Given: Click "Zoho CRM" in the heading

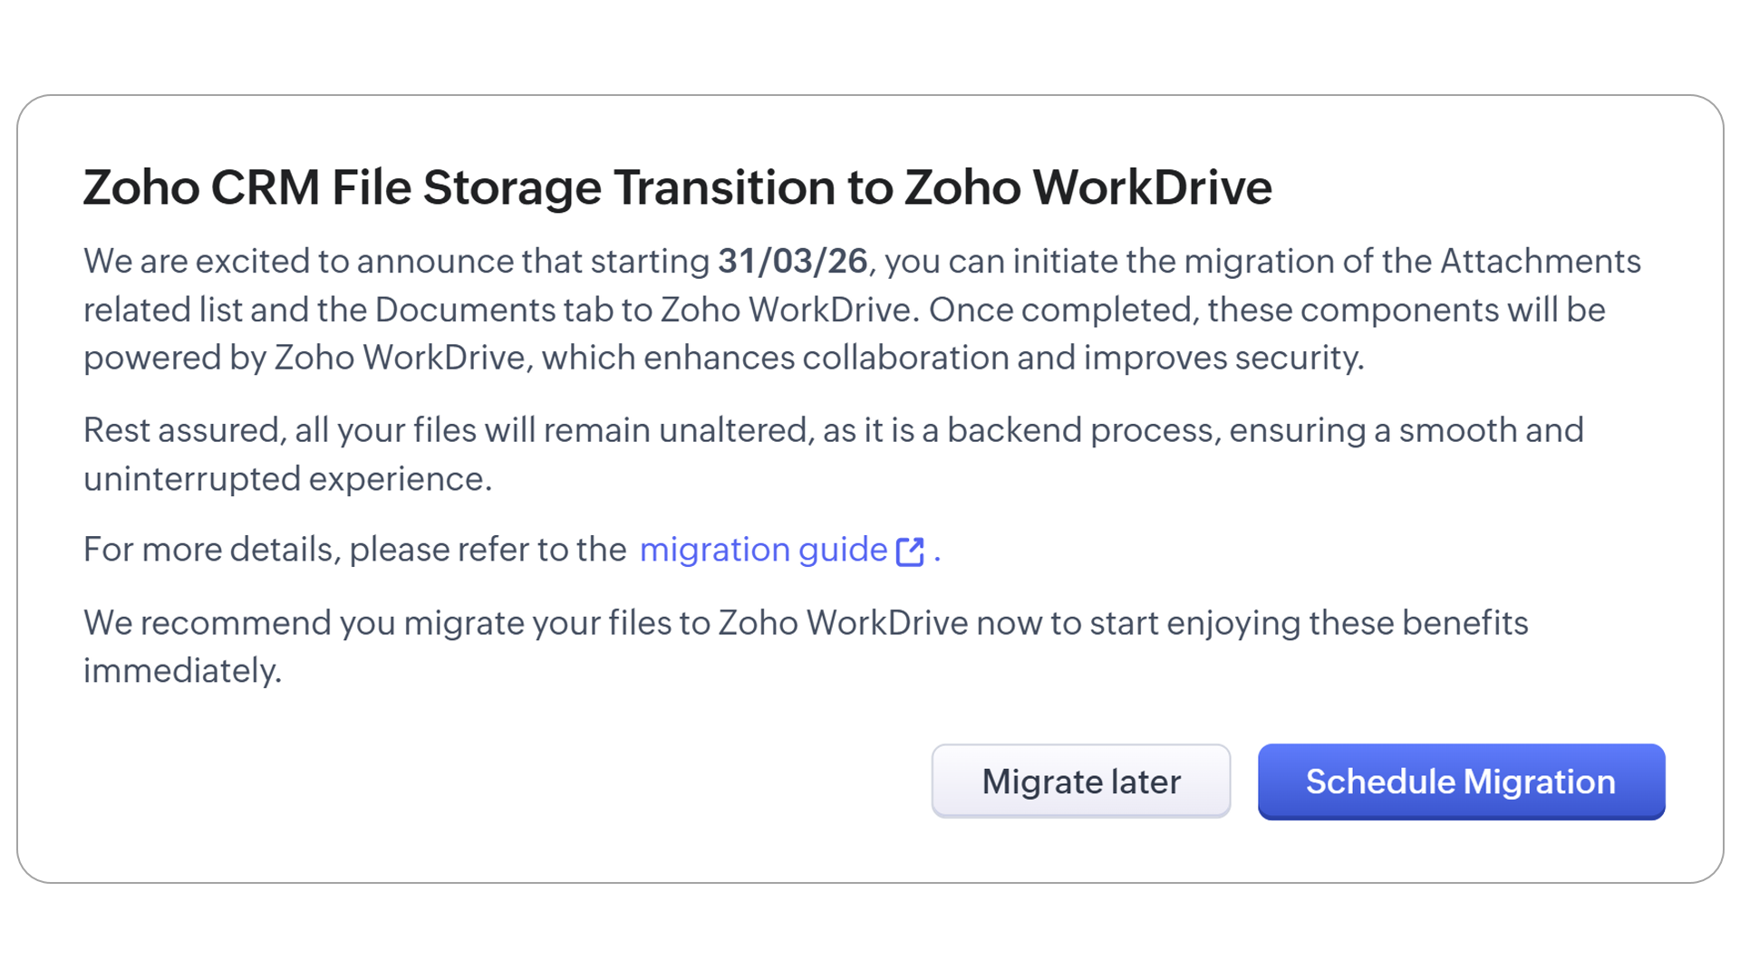Looking at the screenshot, I should 201,187.
